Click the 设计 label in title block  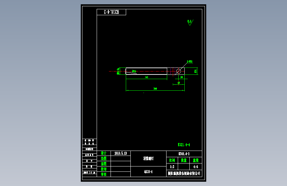(104, 153)
